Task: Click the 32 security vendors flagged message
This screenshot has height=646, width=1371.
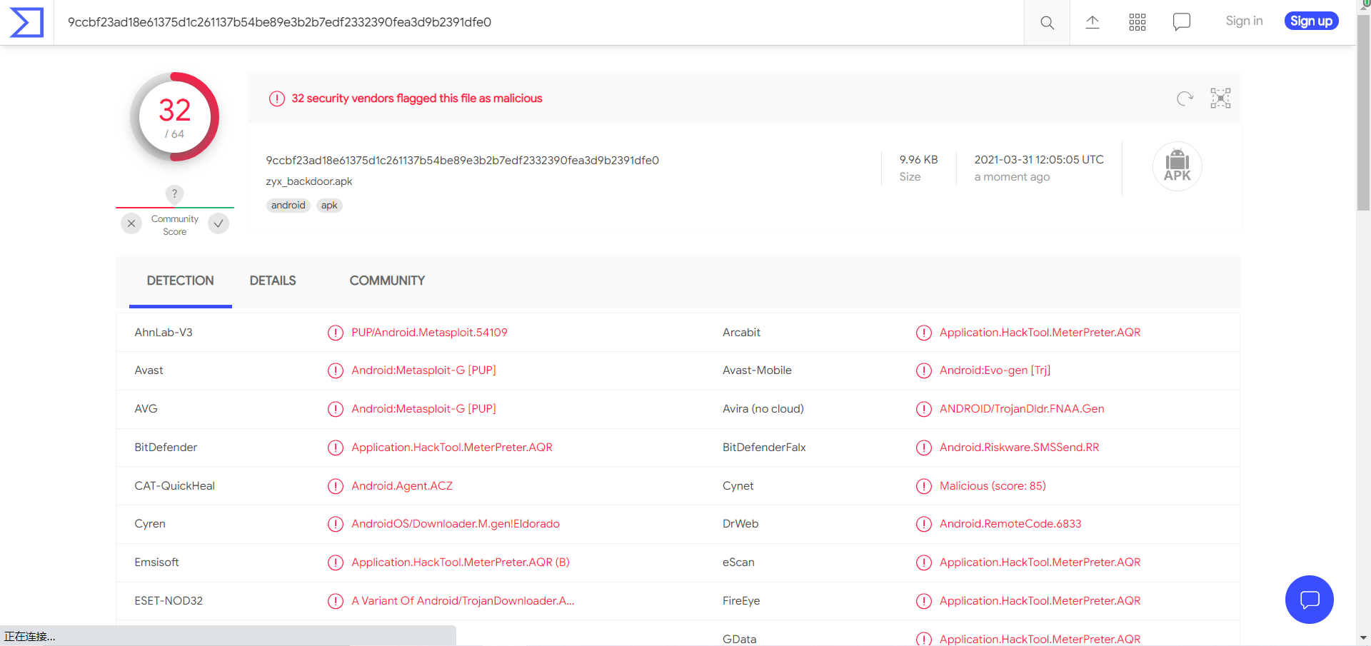Action: 417,99
